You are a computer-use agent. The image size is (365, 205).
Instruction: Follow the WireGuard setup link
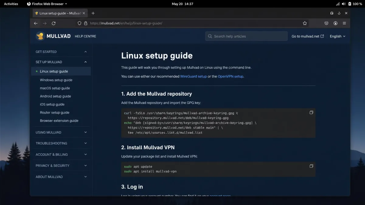tap(193, 77)
